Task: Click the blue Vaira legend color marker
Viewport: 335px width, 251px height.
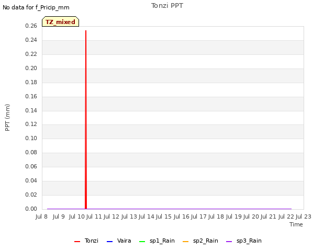Action: 109,242
